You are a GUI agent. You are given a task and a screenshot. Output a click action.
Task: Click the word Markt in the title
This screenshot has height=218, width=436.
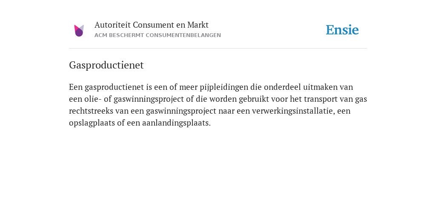pyautogui.click(x=198, y=25)
